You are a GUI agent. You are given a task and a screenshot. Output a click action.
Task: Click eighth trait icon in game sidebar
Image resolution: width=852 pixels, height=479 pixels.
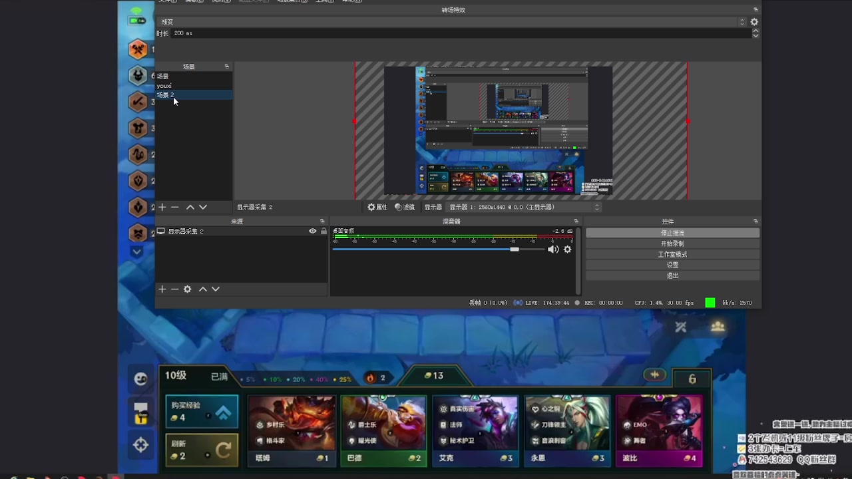point(138,233)
